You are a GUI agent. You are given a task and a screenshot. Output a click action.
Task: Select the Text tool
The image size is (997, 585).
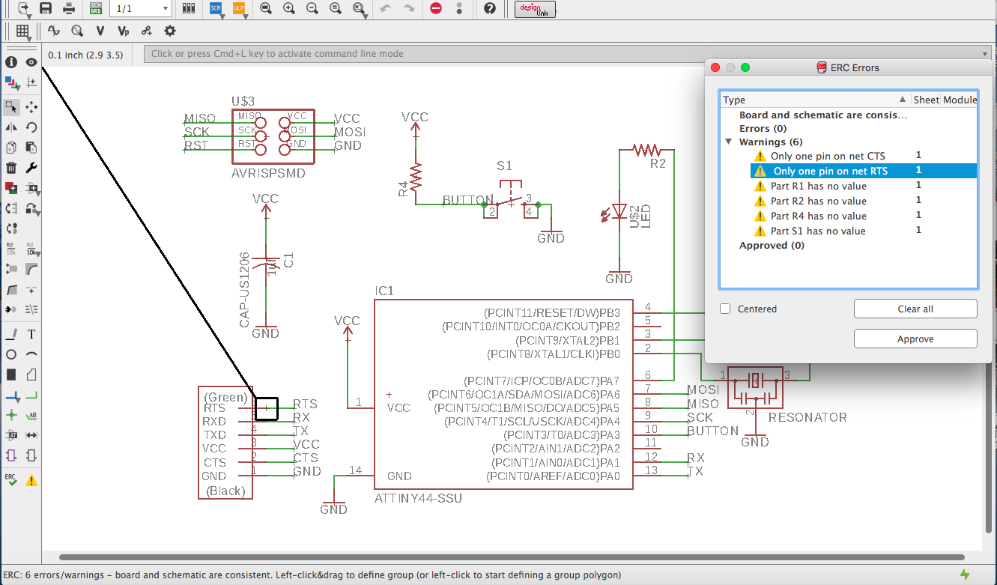[31, 334]
